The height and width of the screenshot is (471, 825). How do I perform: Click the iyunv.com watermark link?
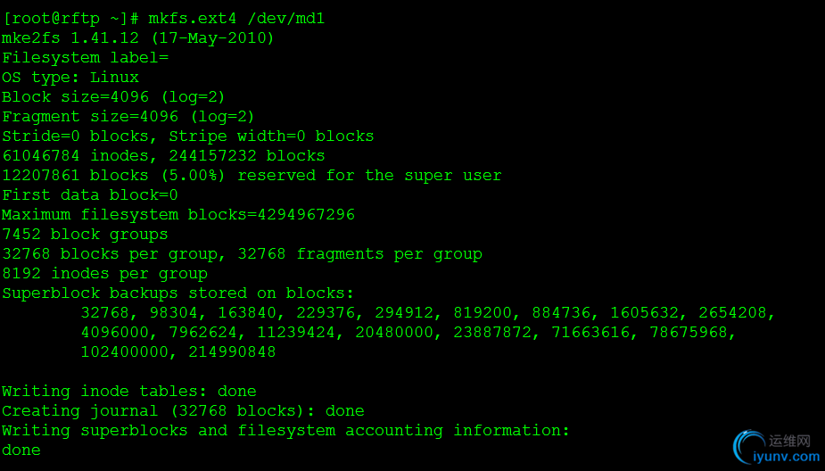tap(786, 457)
